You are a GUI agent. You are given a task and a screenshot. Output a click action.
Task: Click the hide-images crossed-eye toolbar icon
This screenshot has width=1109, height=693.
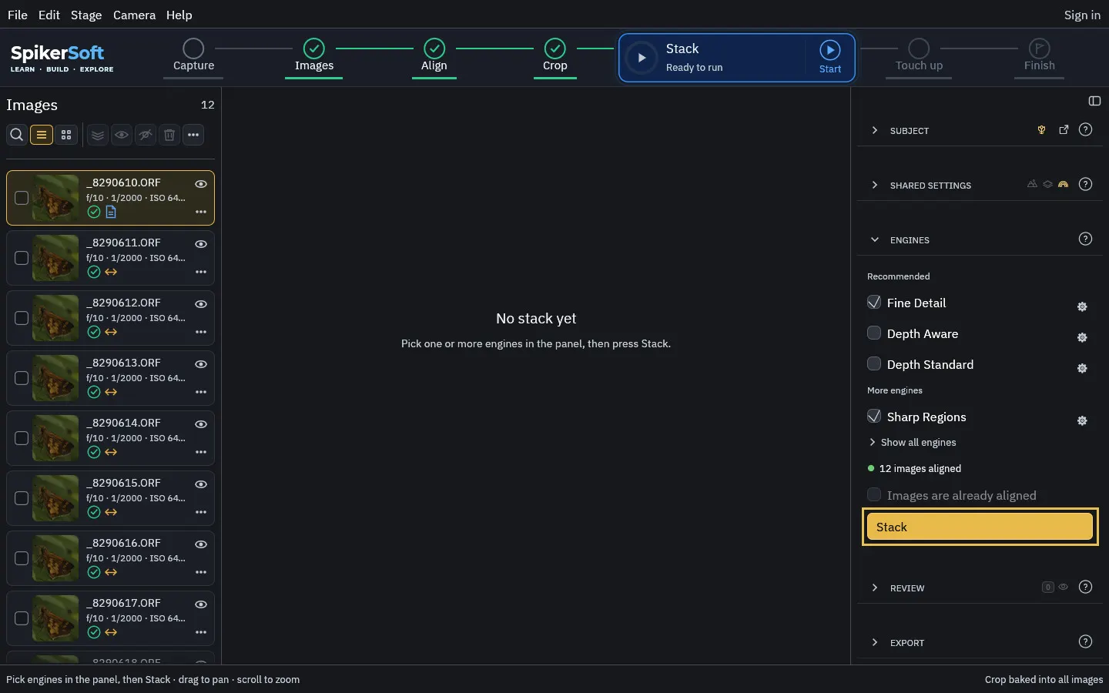[x=146, y=135]
